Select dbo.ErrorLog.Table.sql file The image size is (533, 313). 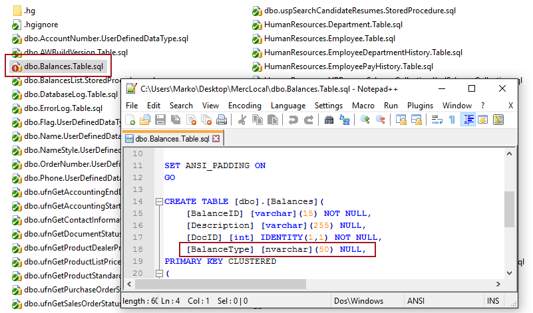pyautogui.click(x=57, y=108)
